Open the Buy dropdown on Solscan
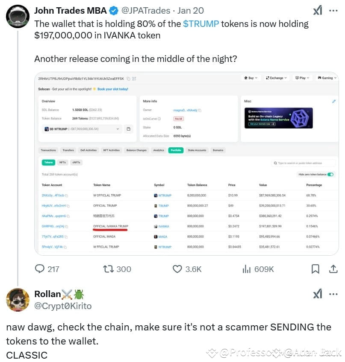This screenshot has width=345, height=362. (x=251, y=78)
